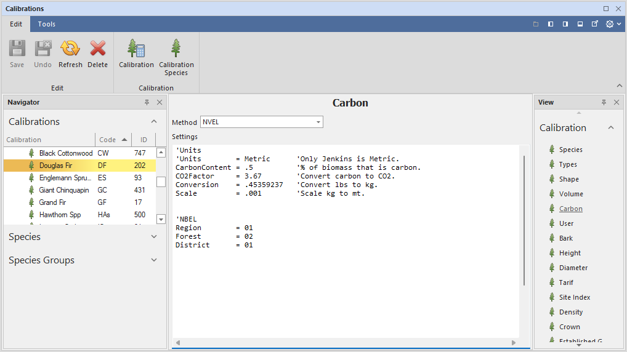This screenshot has height=352, width=627.
Task: Click the tree icon next to Shape
Action: pos(552,179)
